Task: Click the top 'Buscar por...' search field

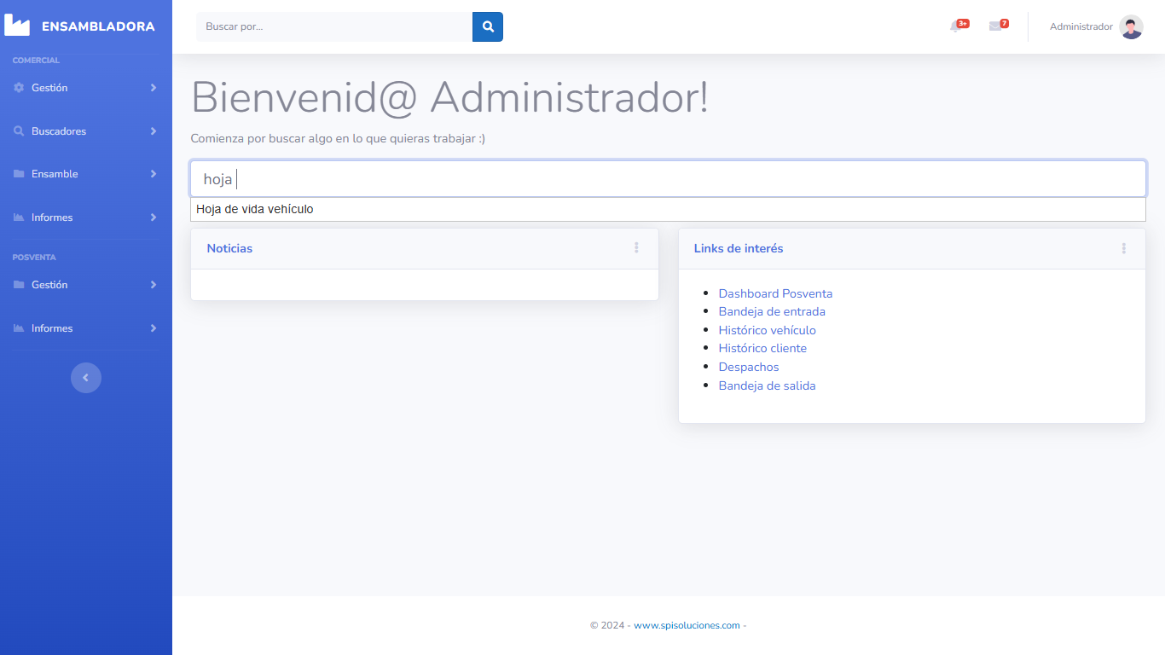Action: tap(334, 26)
